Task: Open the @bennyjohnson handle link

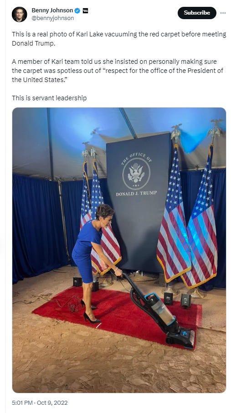Action: (x=53, y=18)
